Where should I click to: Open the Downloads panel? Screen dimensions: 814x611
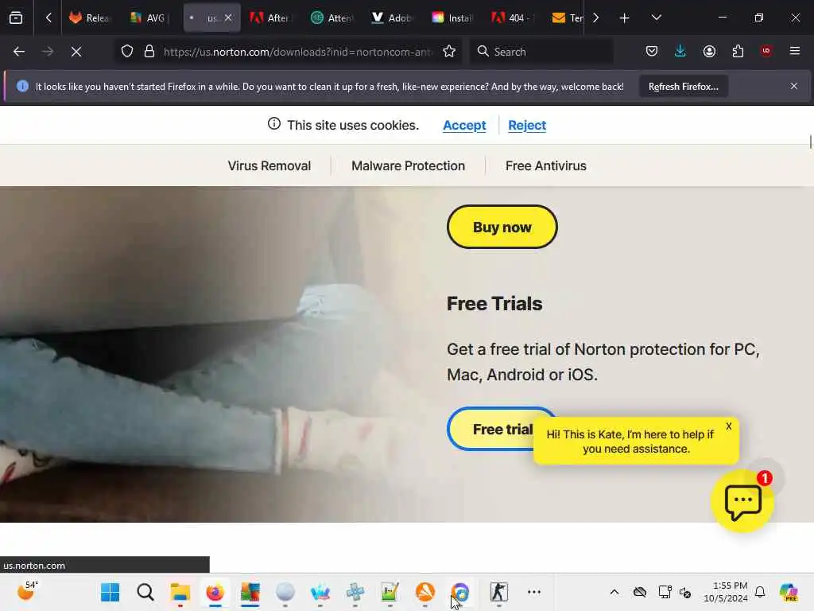680,52
